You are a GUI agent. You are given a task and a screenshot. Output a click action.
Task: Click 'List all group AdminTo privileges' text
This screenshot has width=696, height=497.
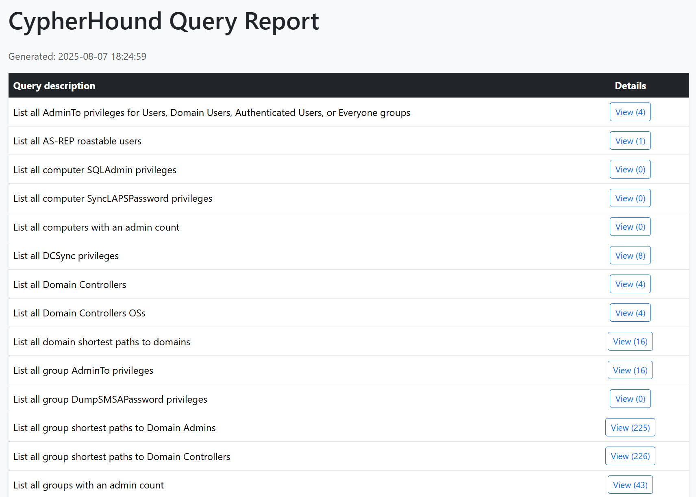[x=83, y=371]
